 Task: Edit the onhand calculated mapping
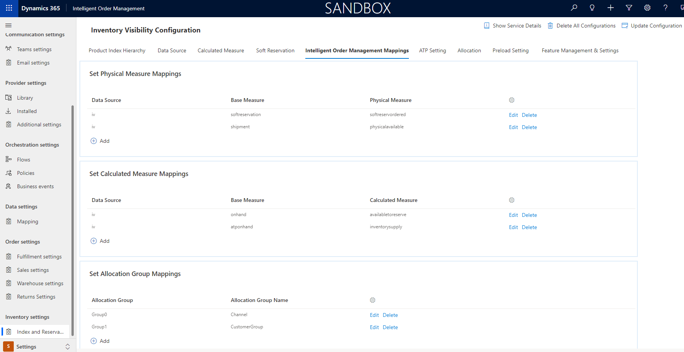tap(513, 215)
